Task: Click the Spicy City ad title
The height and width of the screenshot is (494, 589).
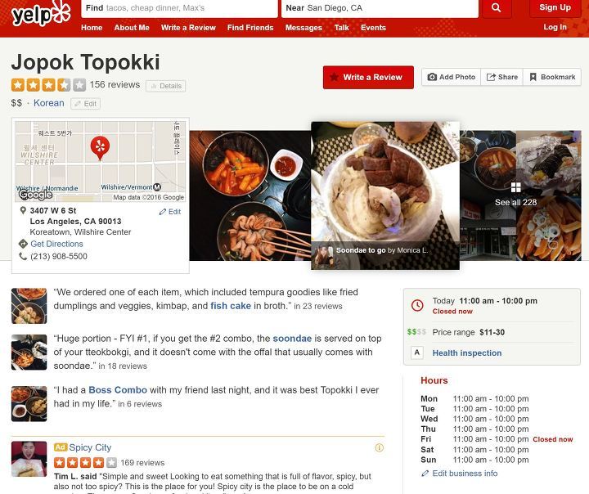Action: click(x=90, y=447)
